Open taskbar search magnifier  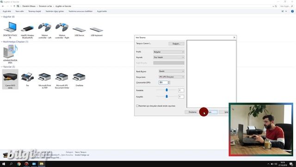[x=11, y=164]
